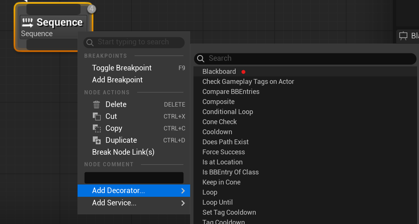Select Break Node Link(s)
Image resolution: width=419 pixels, height=224 pixels.
tap(123, 152)
